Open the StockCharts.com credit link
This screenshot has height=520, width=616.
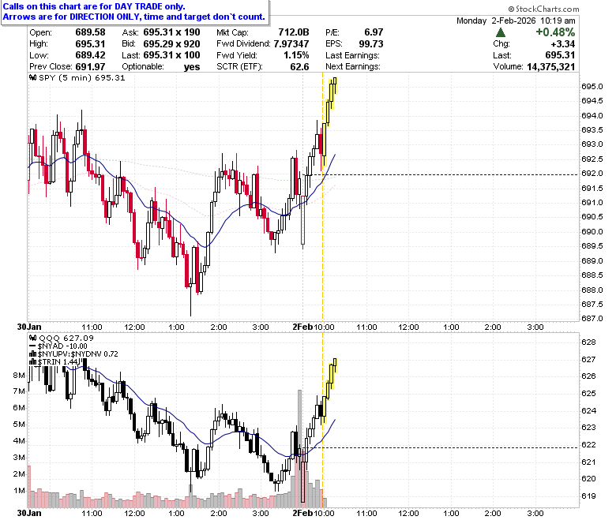[543, 9]
